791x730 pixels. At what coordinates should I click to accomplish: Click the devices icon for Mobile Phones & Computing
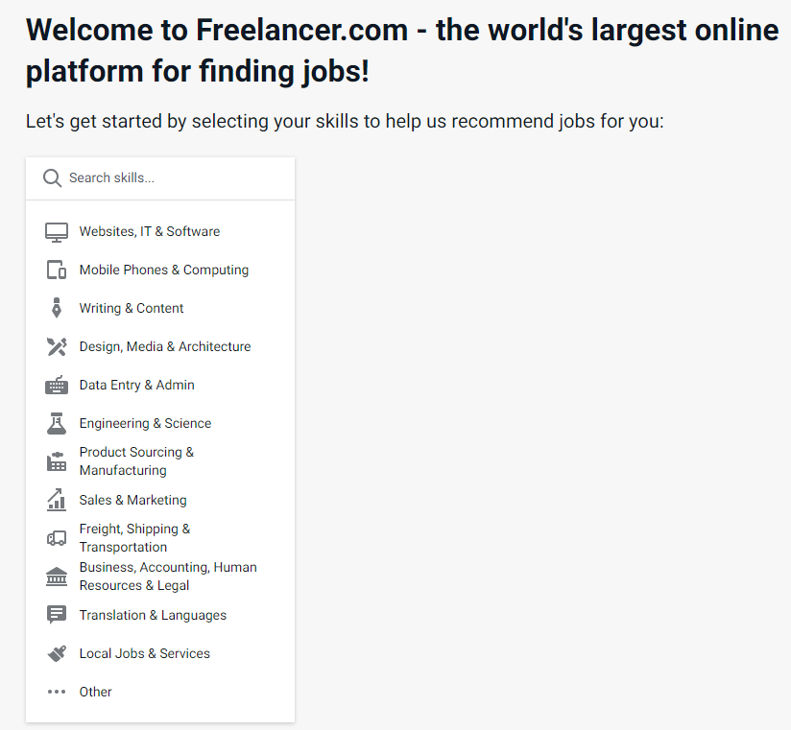57,271
